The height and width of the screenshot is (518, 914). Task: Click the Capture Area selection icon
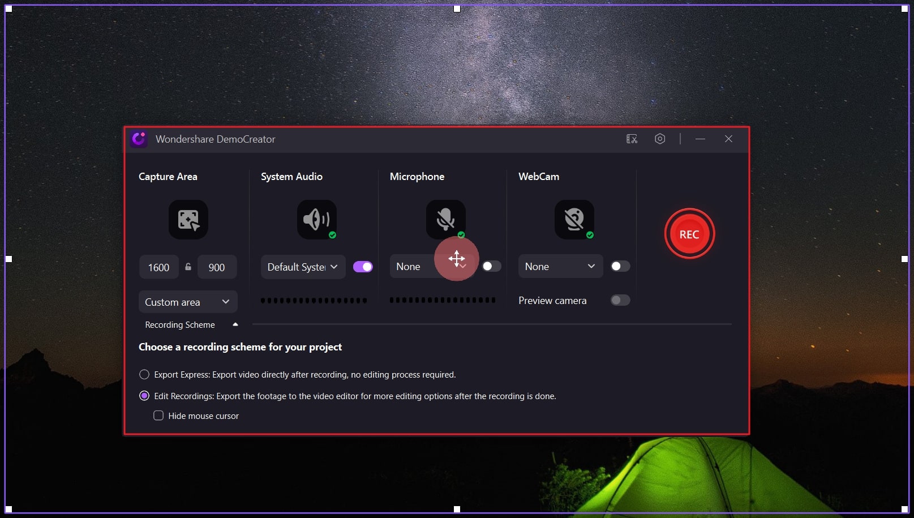[x=188, y=220]
